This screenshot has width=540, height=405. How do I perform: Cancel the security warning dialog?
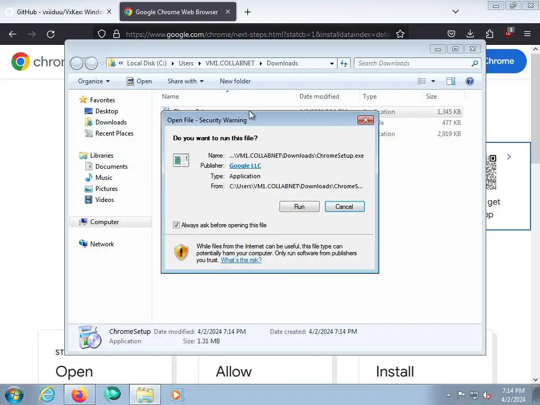344,207
